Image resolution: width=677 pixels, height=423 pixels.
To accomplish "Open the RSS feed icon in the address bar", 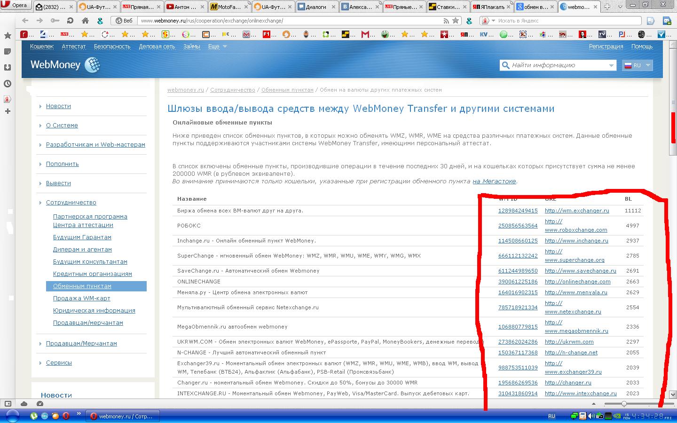I will [x=446, y=21].
